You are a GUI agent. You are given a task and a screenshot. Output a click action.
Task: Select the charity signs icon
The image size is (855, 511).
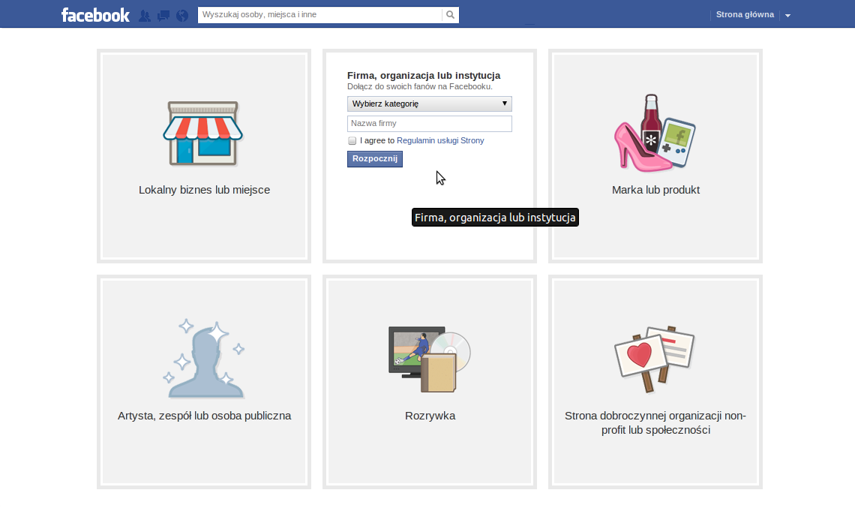tap(654, 359)
